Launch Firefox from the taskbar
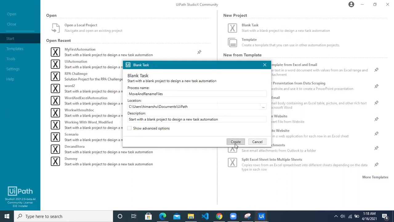 click(x=219, y=216)
